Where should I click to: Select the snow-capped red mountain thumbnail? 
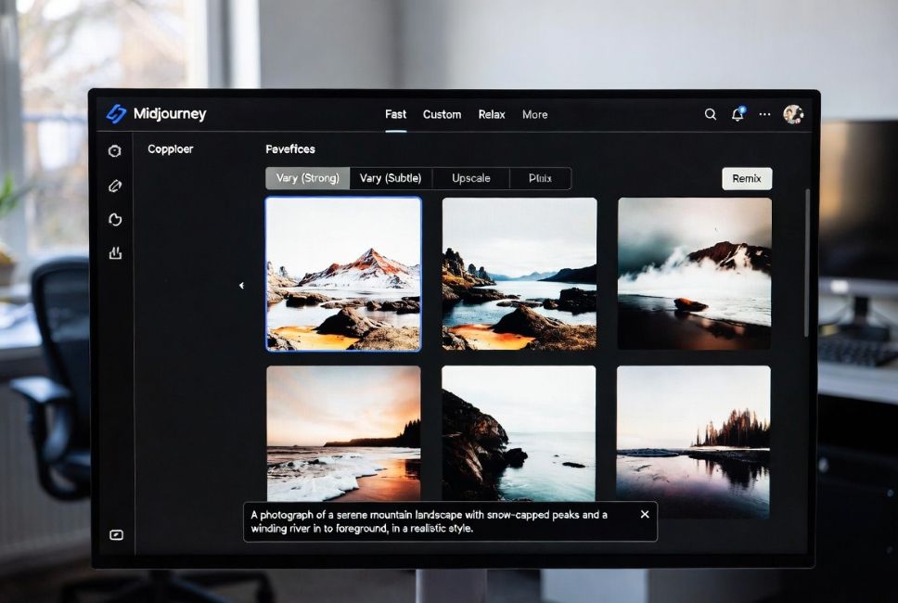pos(343,275)
